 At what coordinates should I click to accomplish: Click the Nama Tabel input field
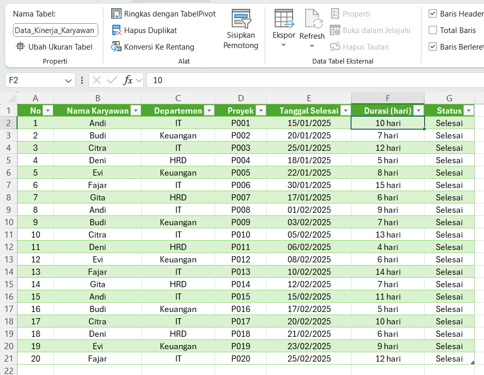click(55, 30)
